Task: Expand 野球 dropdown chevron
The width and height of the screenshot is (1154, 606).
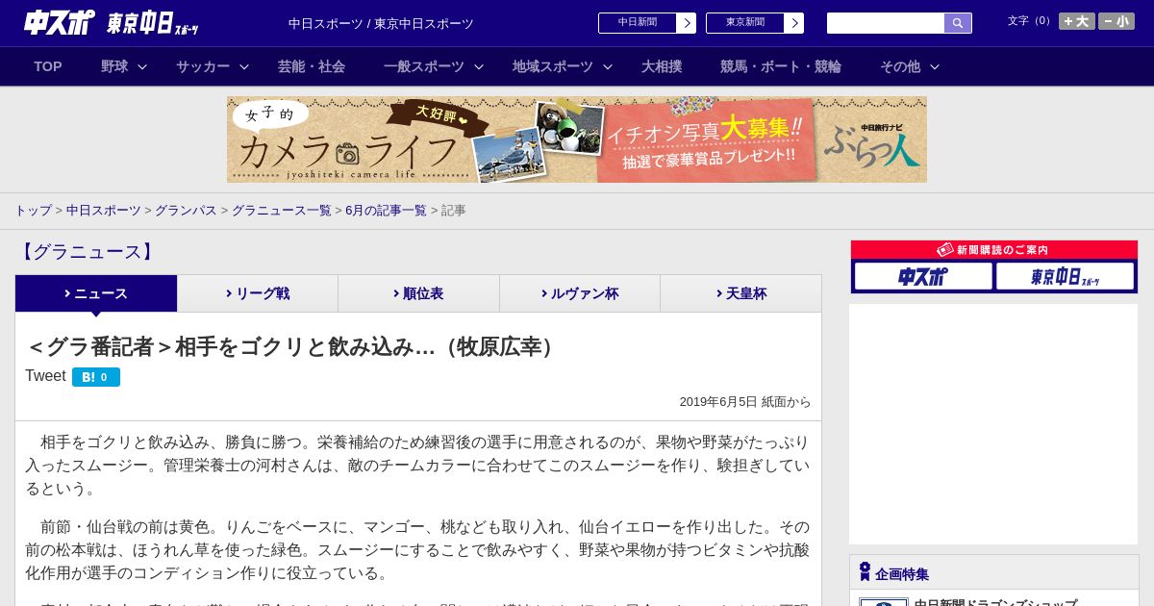Action: [x=142, y=66]
